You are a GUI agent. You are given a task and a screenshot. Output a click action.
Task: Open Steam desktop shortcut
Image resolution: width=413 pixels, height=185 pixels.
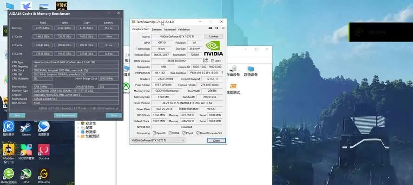click(26, 129)
